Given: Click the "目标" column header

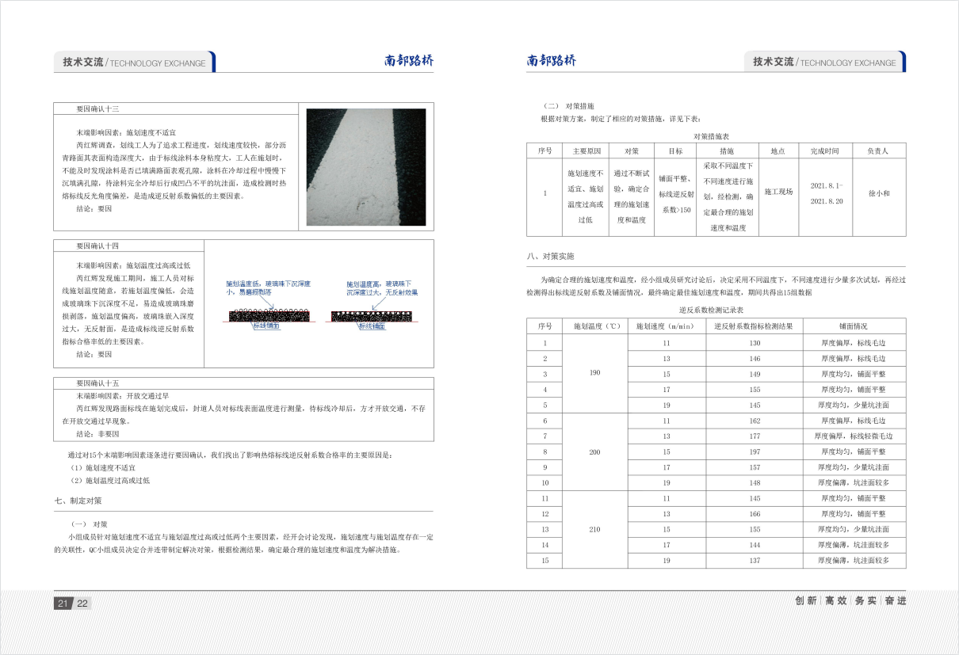Looking at the screenshot, I should 675,150.
